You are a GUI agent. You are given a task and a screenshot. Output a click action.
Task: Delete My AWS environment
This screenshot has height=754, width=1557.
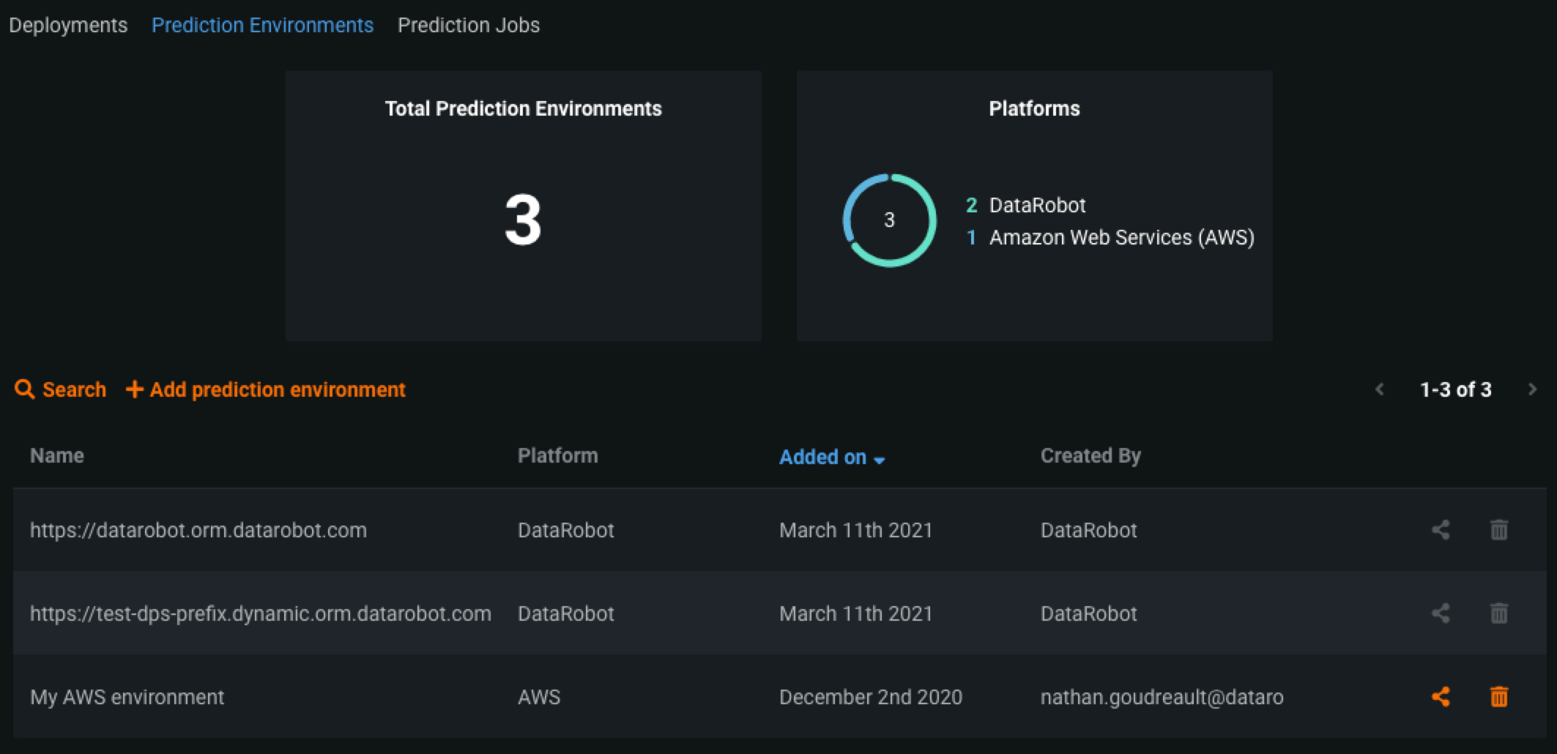1499,697
